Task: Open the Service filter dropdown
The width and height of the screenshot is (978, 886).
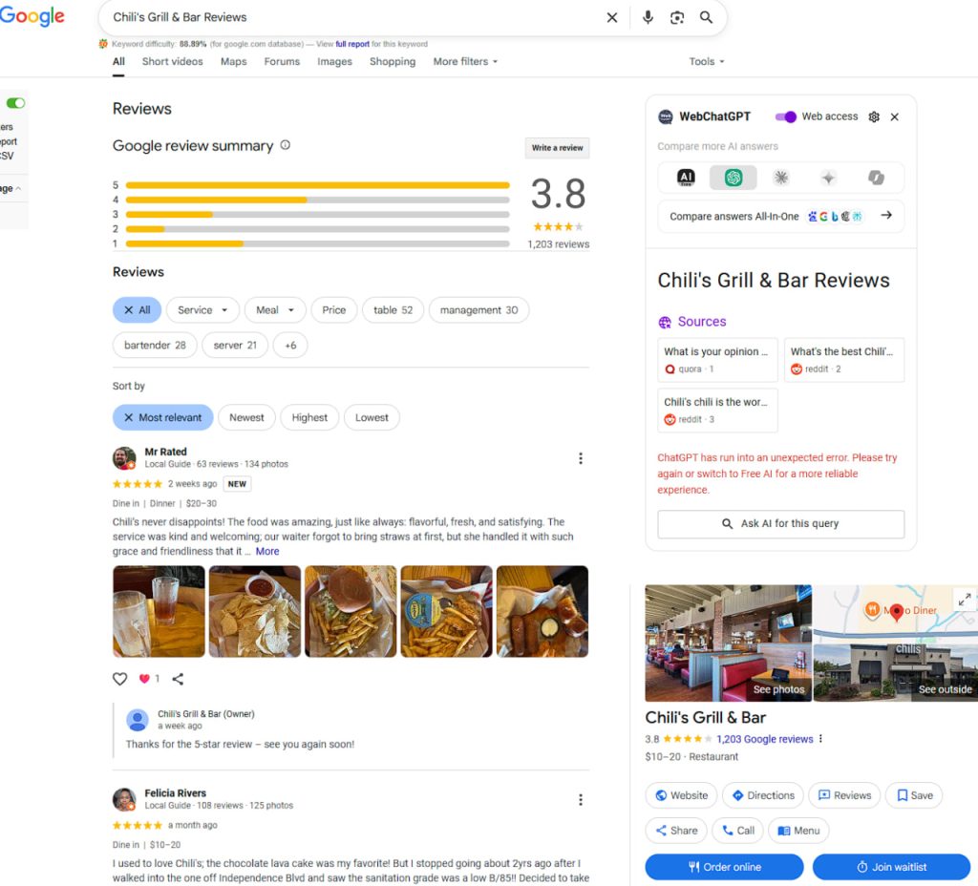Action: click(202, 310)
